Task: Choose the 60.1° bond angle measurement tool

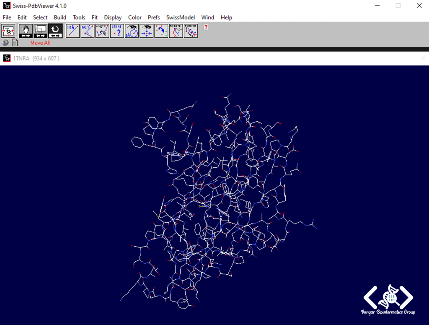Action: 88,31
